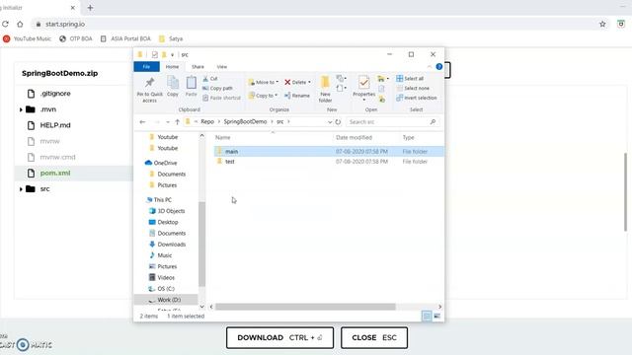Open the New item dropdown
Viewport: 632px width, 355px height.
click(x=341, y=79)
